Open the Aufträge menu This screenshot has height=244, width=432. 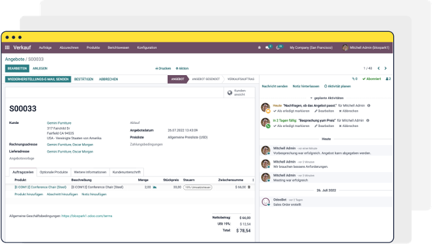coord(45,48)
